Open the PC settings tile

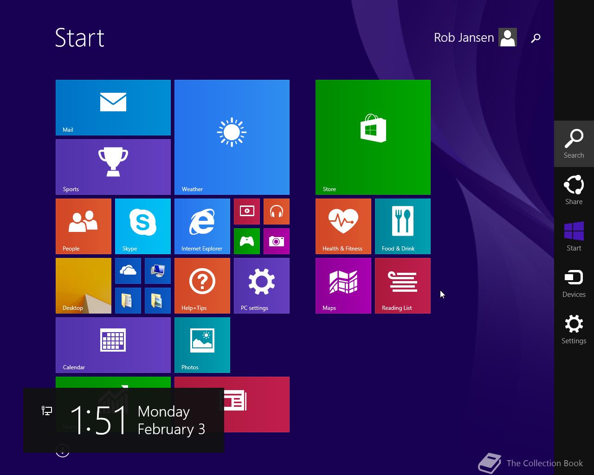point(262,286)
